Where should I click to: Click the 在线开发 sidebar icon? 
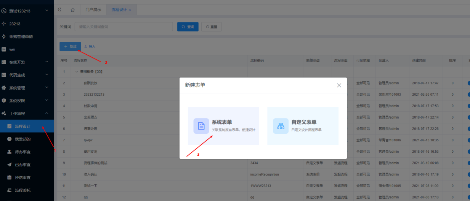point(4,62)
